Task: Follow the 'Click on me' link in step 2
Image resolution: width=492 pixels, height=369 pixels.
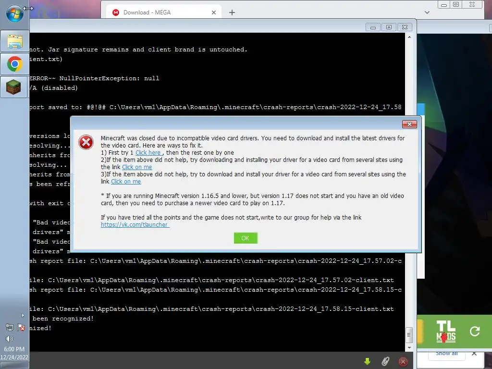Action: tap(137, 167)
